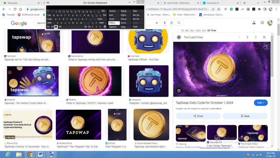Switch to the WhatsApp tab

(x=21, y=3)
